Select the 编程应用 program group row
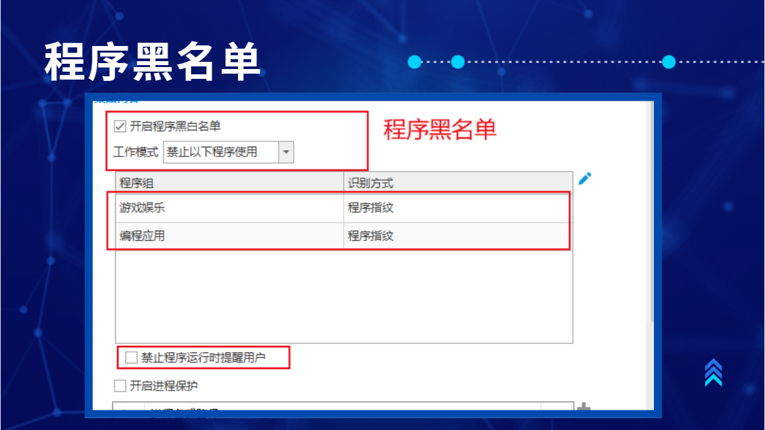 344,236
